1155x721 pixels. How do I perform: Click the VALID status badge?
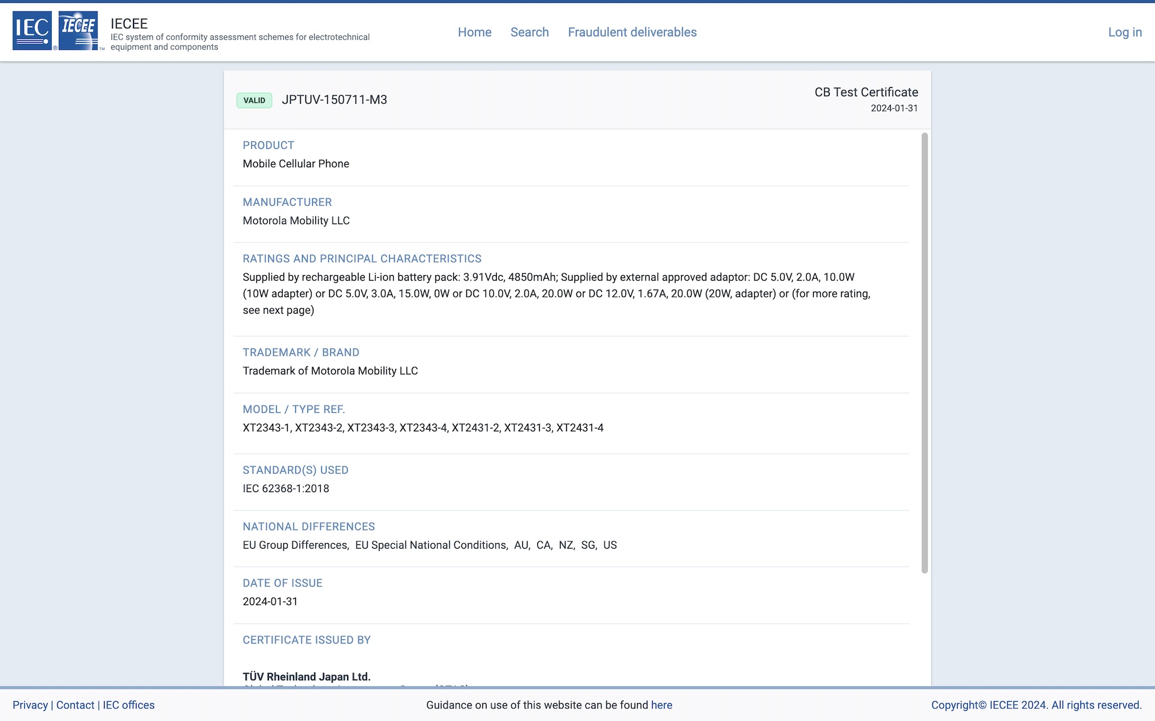click(x=254, y=100)
